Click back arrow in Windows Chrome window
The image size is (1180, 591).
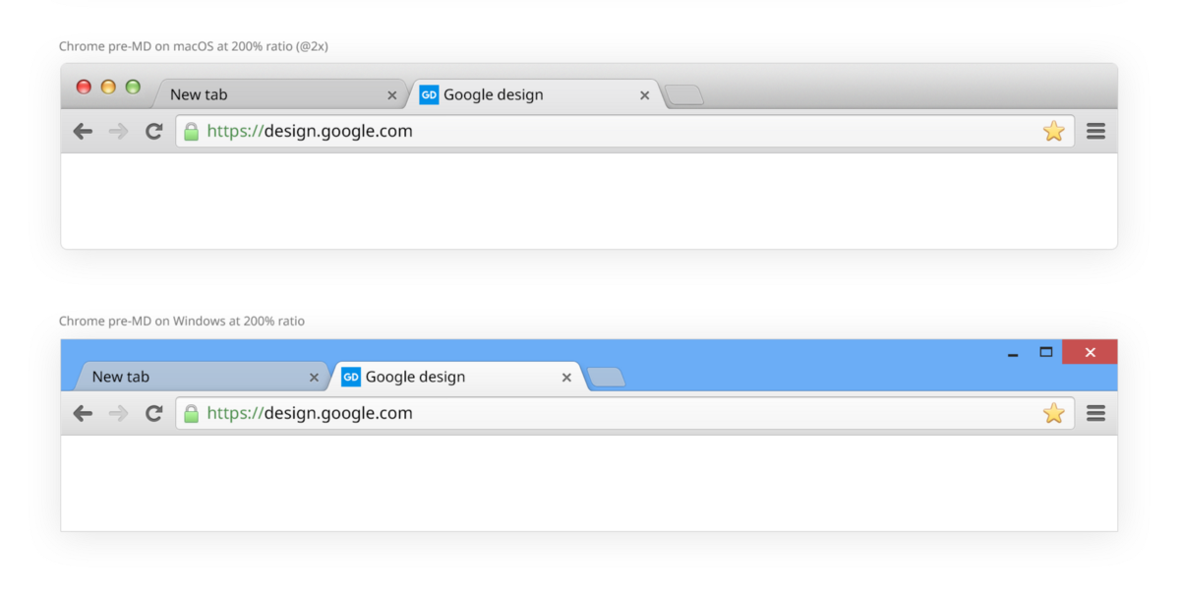click(x=83, y=414)
